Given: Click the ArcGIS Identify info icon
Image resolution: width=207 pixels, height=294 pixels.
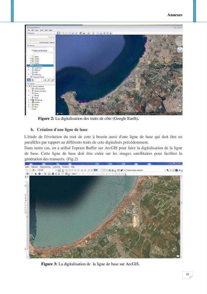Looking at the screenshot, I should [40, 174].
